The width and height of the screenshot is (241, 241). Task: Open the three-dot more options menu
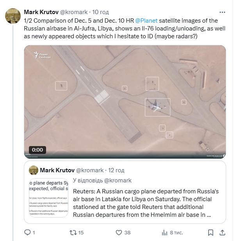(x=222, y=12)
